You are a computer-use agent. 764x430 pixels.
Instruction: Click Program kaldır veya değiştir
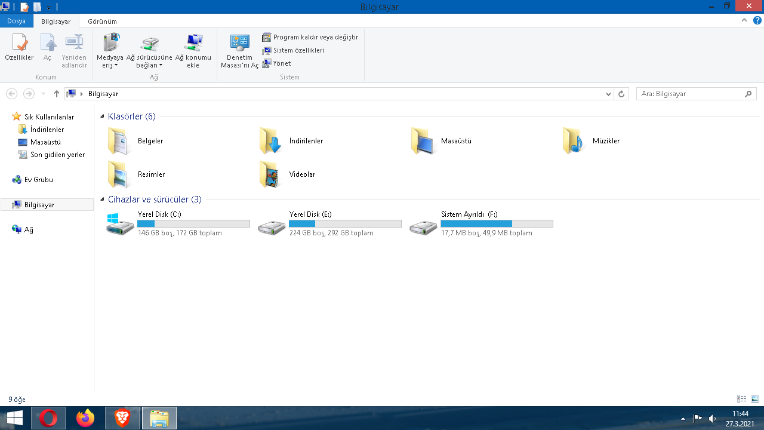(310, 37)
